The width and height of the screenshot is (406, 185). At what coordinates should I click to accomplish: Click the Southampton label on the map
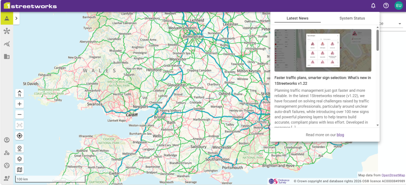click(217, 159)
